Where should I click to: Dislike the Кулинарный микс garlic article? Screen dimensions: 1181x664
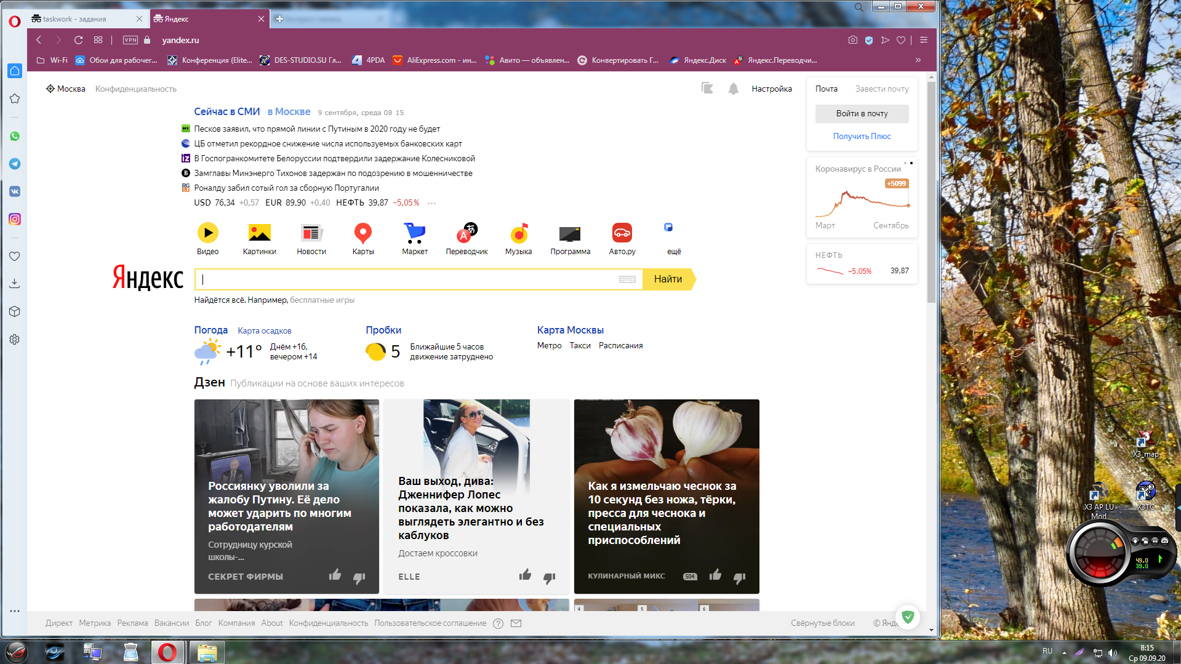tap(740, 577)
